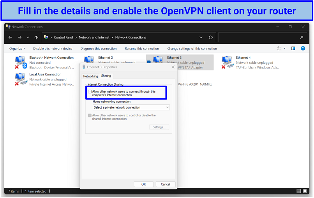Select the Ethernet 2 adapter icon
314x198 pixels.
coord(89,60)
